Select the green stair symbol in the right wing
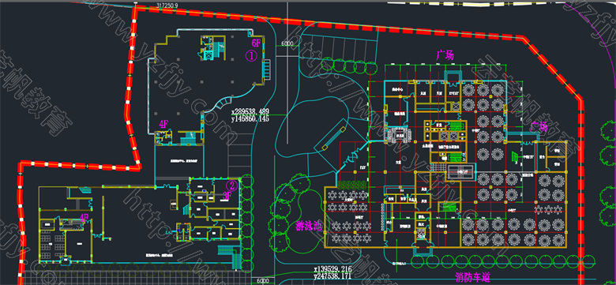This screenshot has height=285, width=616. [515, 156]
